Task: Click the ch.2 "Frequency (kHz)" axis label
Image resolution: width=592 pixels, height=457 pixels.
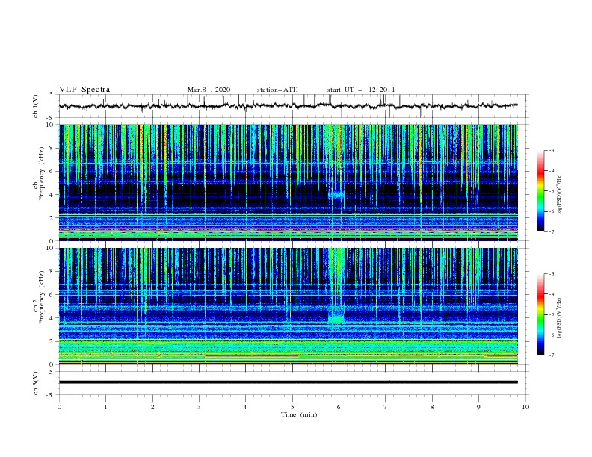Action: coord(41,297)
